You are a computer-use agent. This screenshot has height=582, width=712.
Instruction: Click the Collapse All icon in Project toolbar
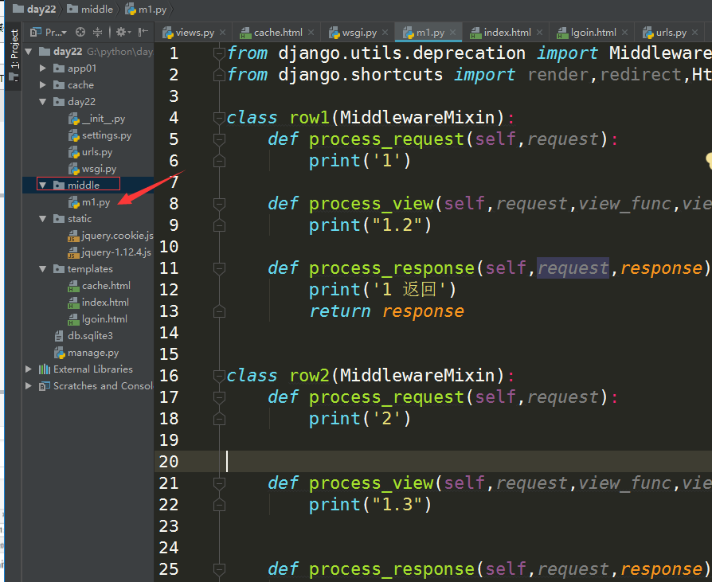98,32
